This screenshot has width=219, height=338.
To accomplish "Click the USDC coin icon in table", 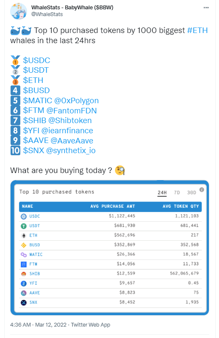I will tap(24, 216).
